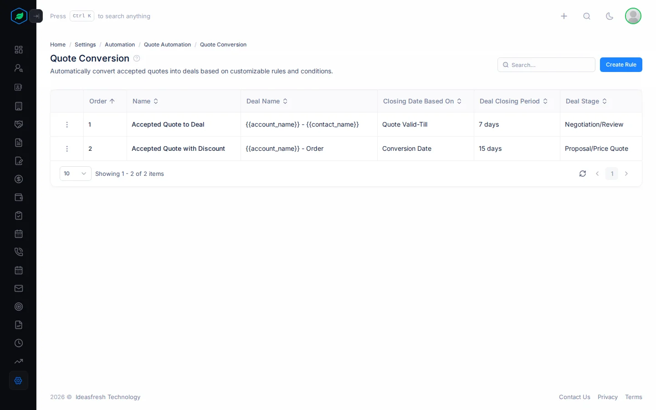Sort by the Deal Name column
656x410 pixels.
pos(267,101)
